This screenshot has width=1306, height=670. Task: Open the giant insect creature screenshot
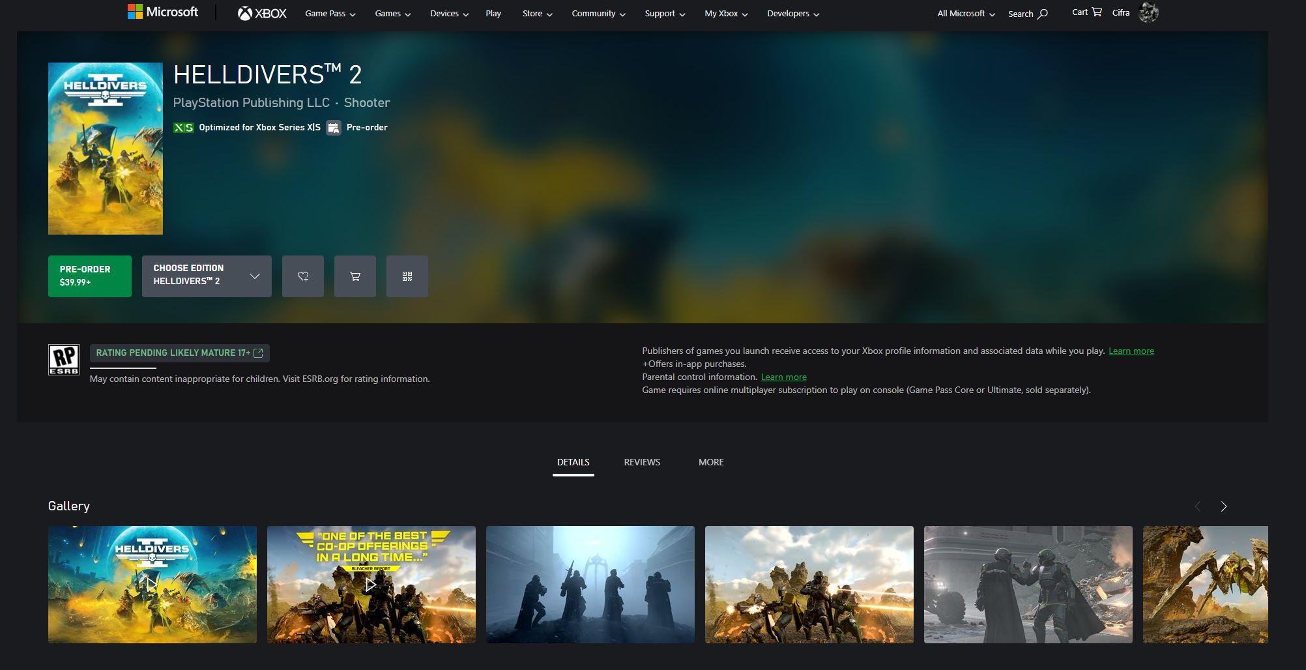[x=1206, y=585]
